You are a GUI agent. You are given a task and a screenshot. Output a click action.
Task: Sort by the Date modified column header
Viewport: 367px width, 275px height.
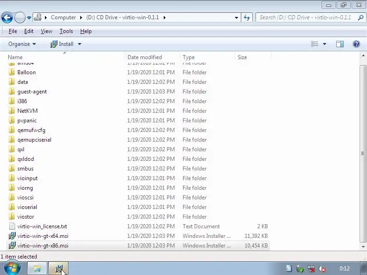(145, 57)
